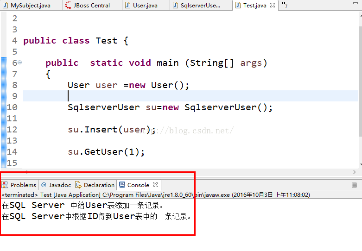Click the Declaration view icon
The height and width of the screenshot is (251, 362).
coord(78,185)
